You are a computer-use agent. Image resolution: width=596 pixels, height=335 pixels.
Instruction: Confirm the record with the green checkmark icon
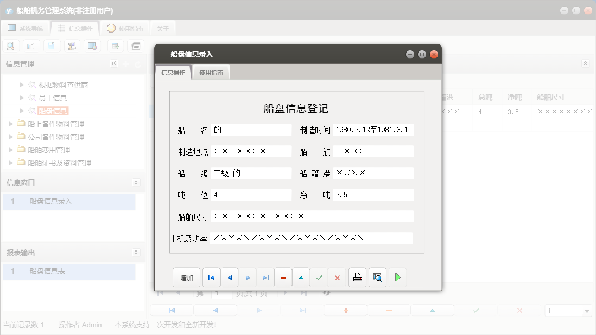coord(319,277)
